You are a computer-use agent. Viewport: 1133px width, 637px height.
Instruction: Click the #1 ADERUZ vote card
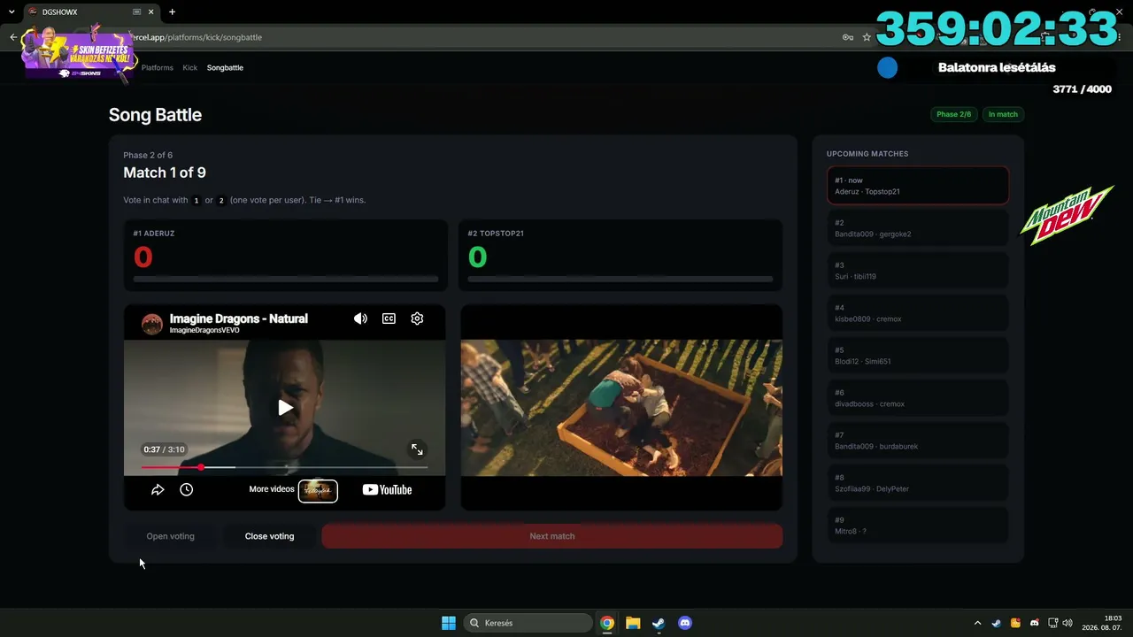[286, 256]
